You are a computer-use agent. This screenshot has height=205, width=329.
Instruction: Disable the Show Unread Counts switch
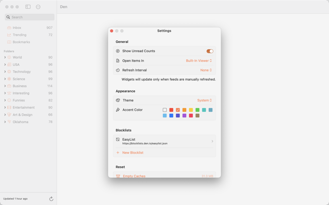209,51
